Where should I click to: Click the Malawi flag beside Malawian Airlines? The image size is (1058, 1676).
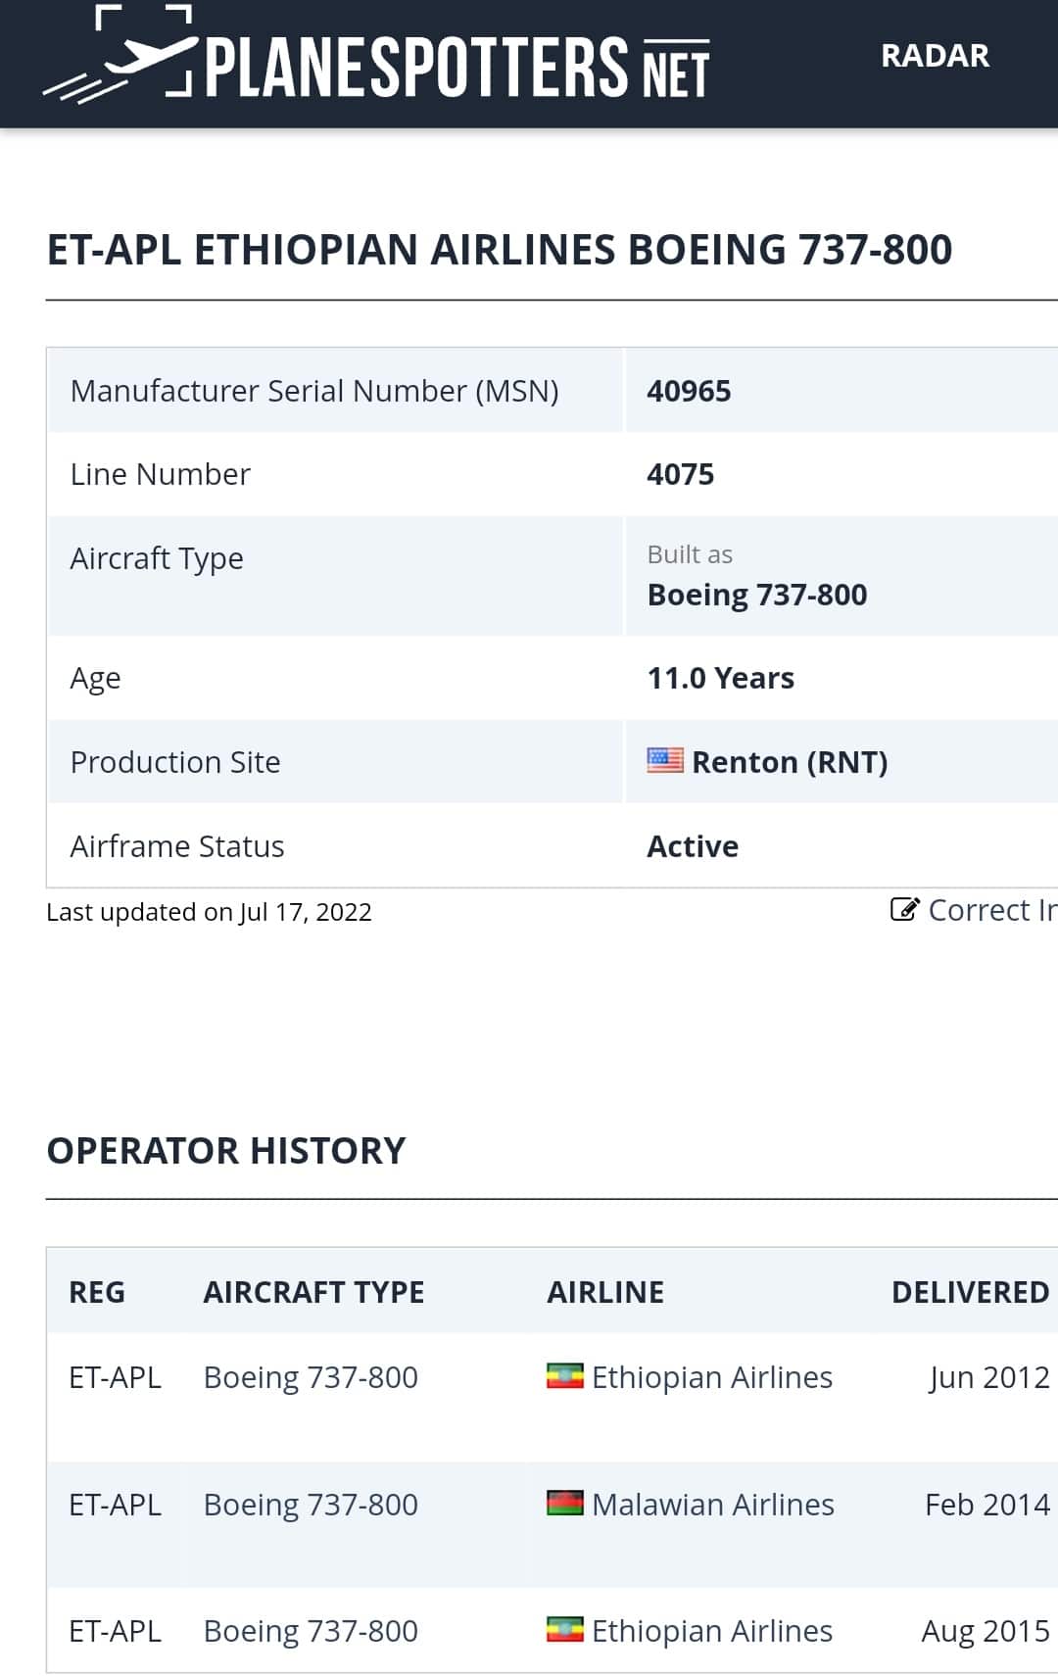[x=564, y=1503]
